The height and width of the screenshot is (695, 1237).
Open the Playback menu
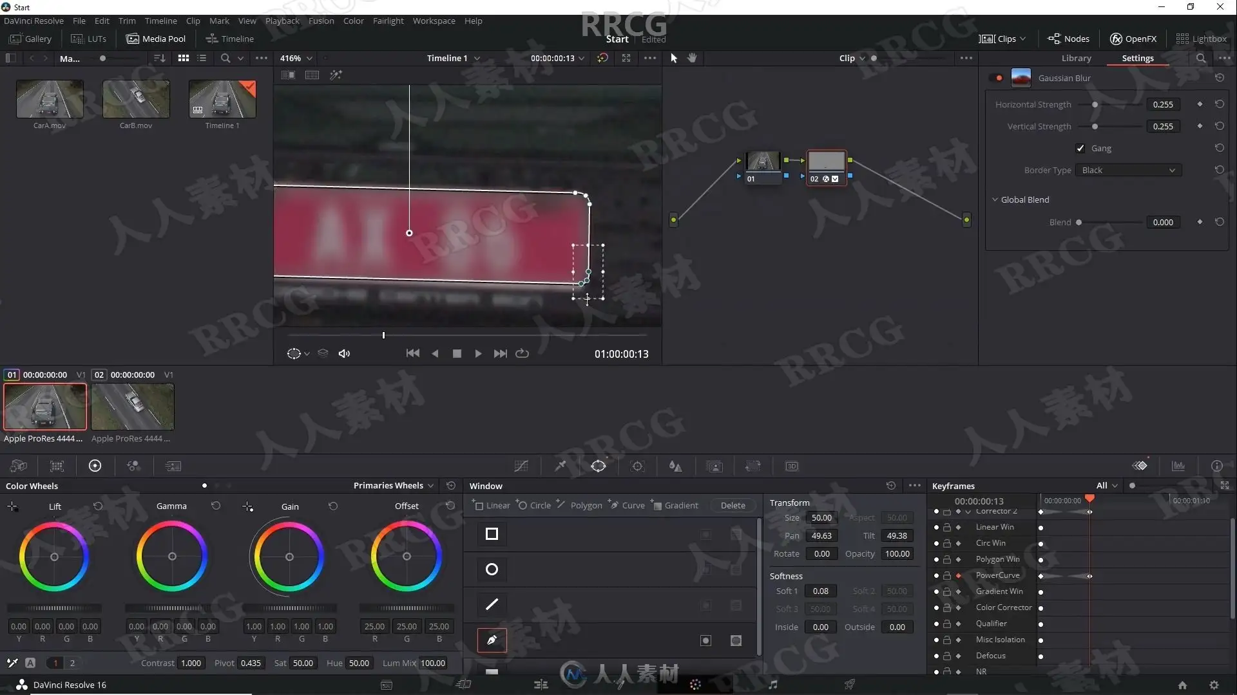[282, 21]
